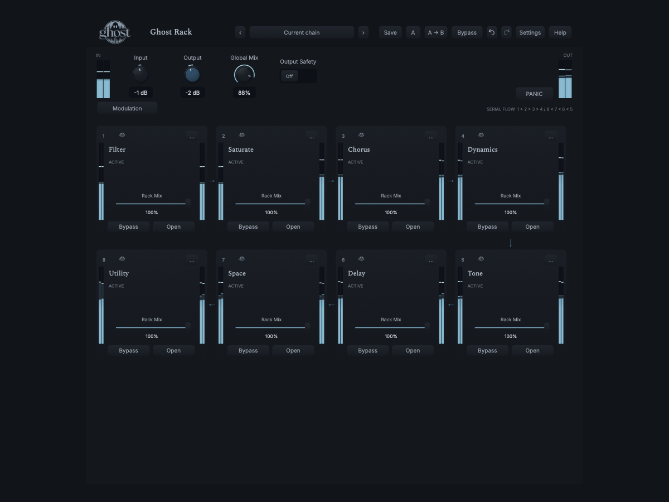The width and height of the screenshot is (669, 502).
Task: Open the Dynamics plugin editor
Action: (x=532, y=226)
